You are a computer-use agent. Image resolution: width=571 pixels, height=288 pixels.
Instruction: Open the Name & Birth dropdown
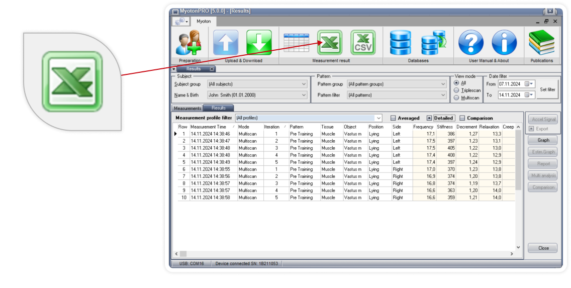257,95
